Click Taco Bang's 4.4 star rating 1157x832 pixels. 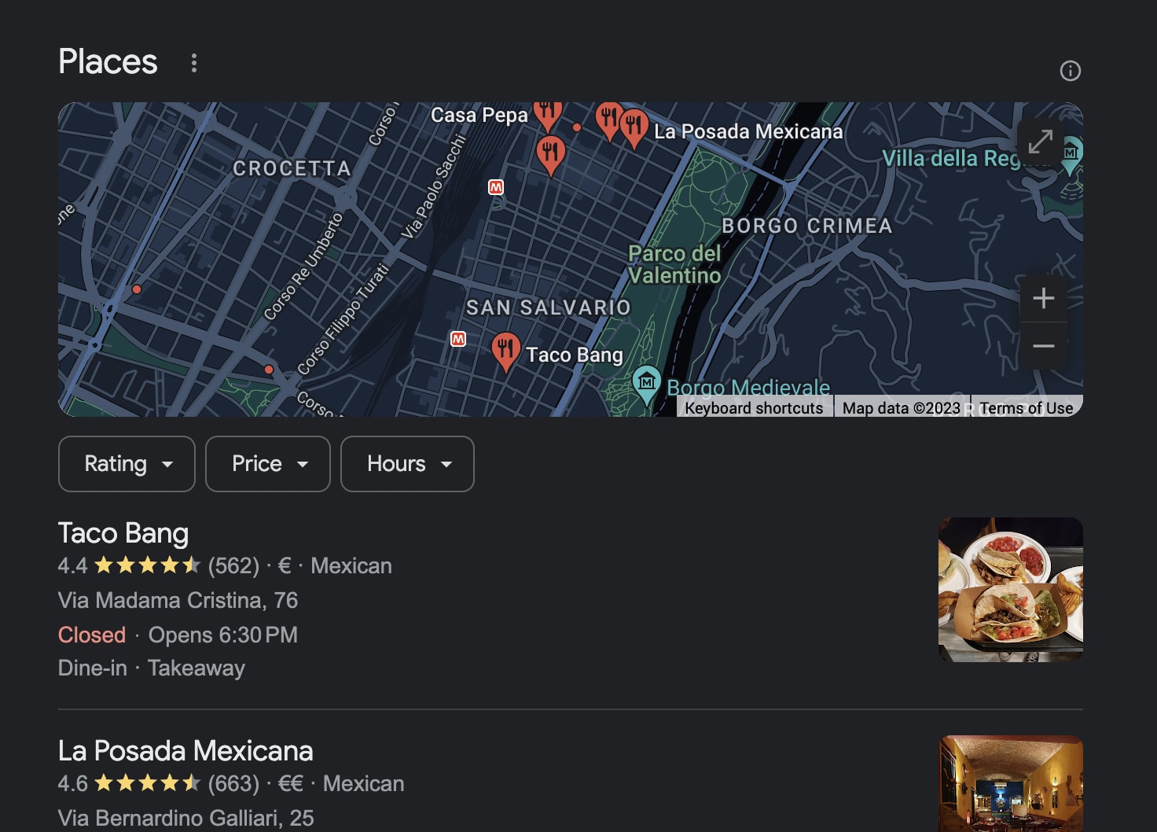(x=147, y=565)
